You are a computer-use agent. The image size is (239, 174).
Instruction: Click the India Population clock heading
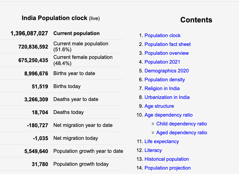click(x=55, y=18)
